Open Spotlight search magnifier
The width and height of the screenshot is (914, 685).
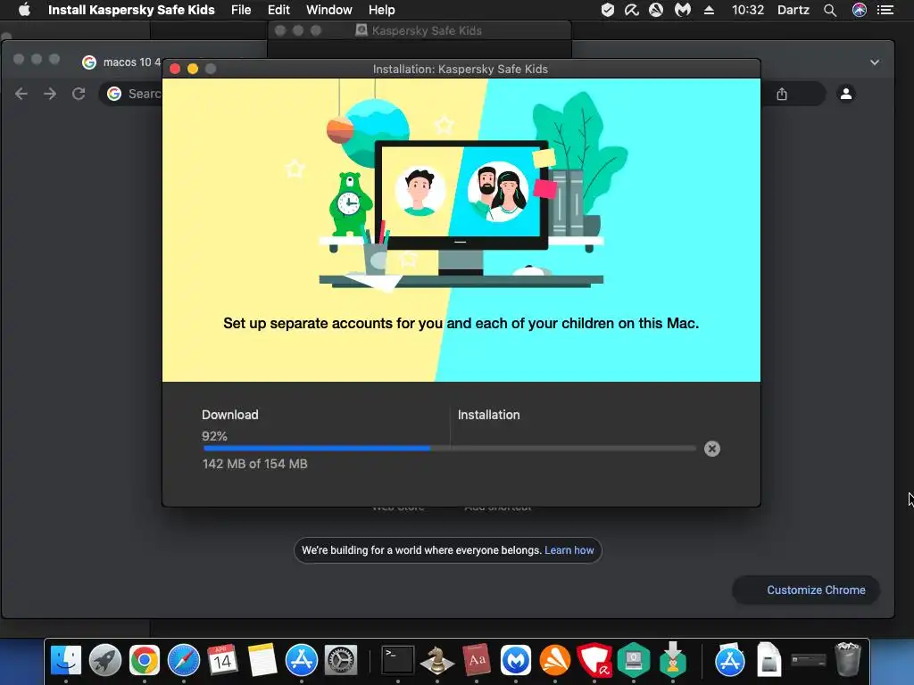pyautogui.click(x=830, y=10)
